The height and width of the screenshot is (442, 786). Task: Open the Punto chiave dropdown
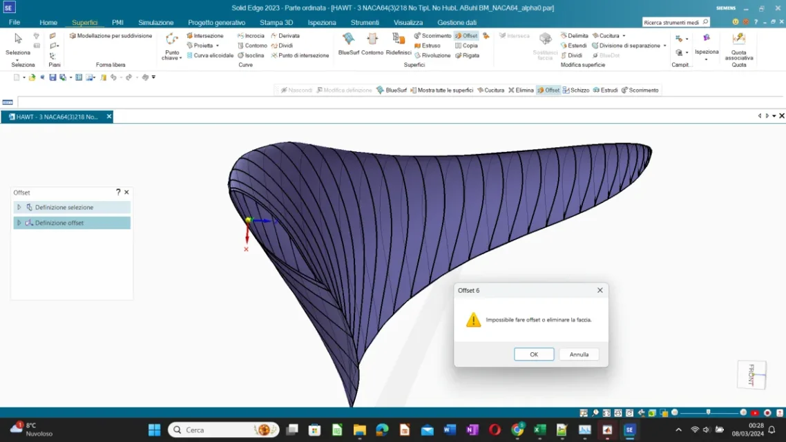point(172,46)
